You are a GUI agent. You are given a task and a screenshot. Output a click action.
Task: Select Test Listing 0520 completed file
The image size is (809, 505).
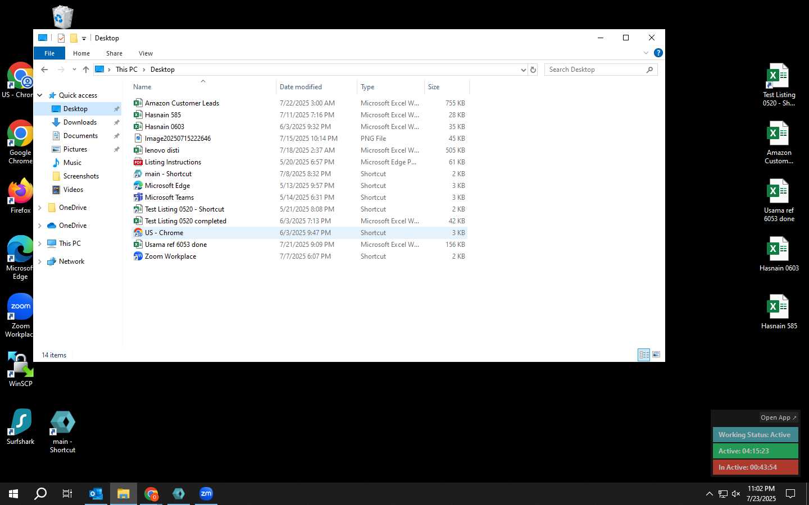[x=299, y=221]
